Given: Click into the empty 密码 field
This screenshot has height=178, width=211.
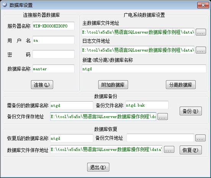Looking at the screenshot, I should pos(54,54).
